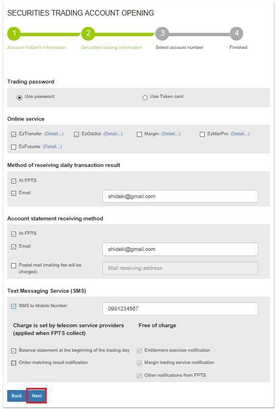The width and height of the screenshot is (276, 409).
Task: Click step 3 Select account number circle
Action: [162, 33]
